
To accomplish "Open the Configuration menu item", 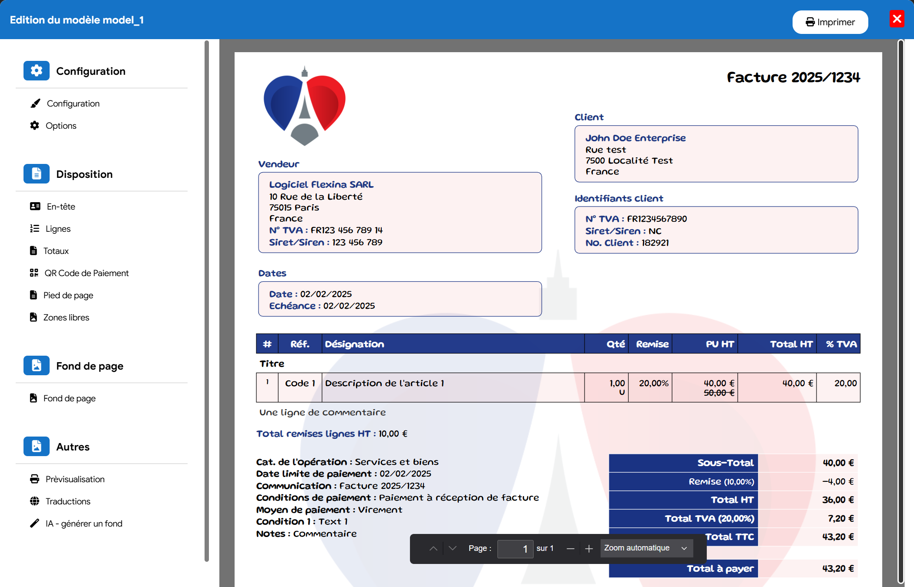I will click(73, 103).
